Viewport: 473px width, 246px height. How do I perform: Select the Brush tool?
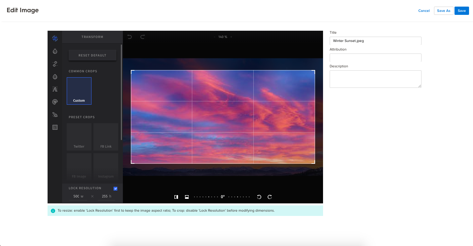55,115
